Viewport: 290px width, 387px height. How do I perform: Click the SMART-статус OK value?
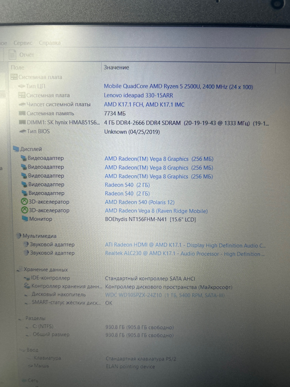(x=108, y=303)
